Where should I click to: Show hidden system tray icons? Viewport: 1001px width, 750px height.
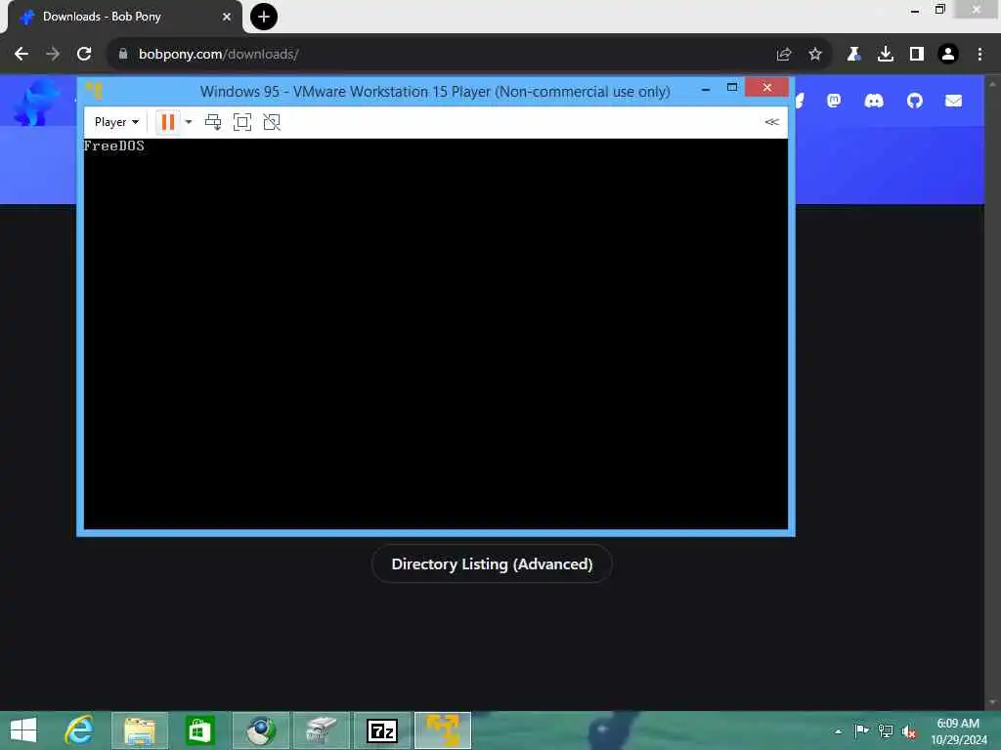click(x=838, y=731)
